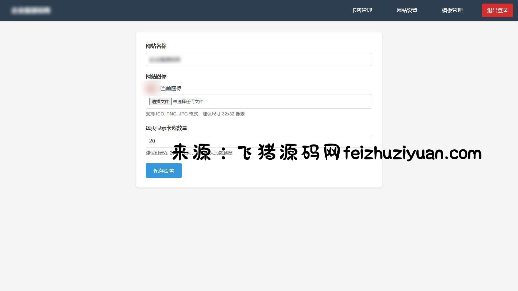Click the 当前图标 caption text
This screenshot has height=291, width=518.
coord(171,88)
